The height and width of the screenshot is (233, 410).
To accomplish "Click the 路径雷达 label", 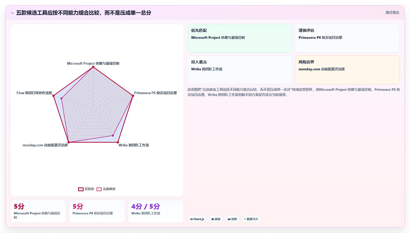I will click(x=392, y=12).
